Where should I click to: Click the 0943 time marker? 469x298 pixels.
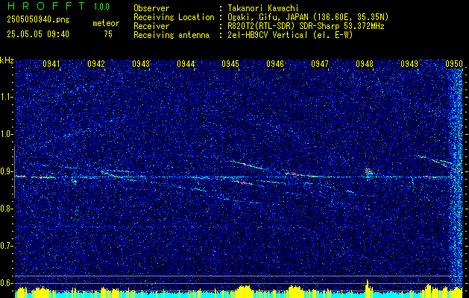[x=141, y=63]
